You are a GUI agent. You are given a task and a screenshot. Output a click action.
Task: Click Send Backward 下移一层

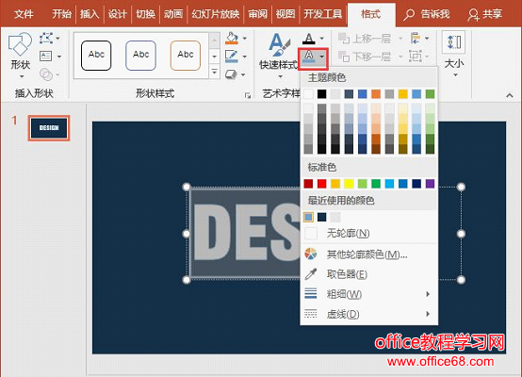coord(365,57)
